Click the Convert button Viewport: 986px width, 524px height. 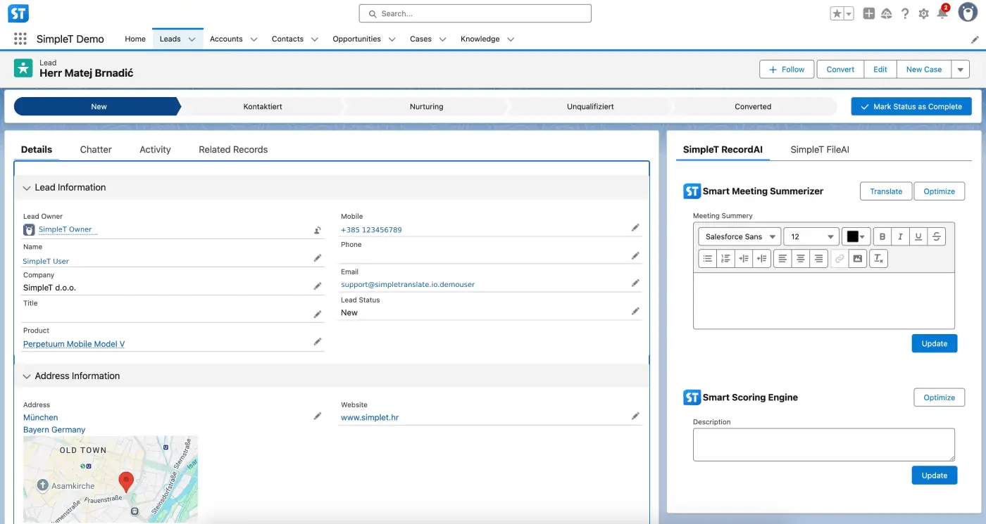click(840, 70)
